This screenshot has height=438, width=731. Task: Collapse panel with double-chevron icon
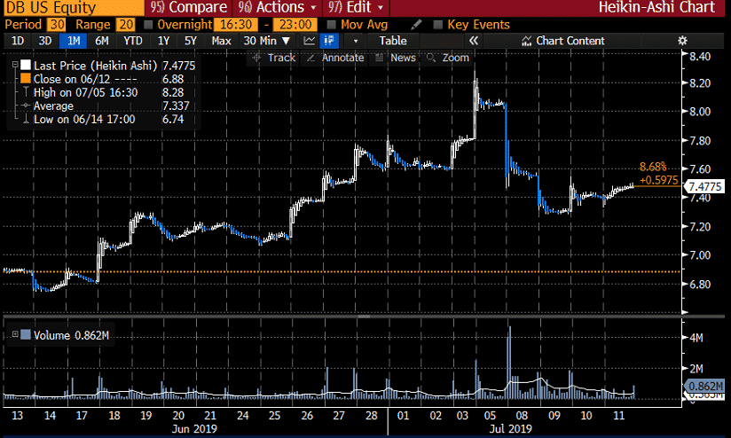[474, 41]
